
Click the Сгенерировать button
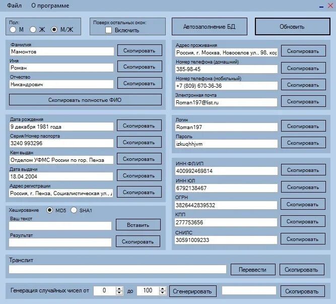(x=192, y=291)
